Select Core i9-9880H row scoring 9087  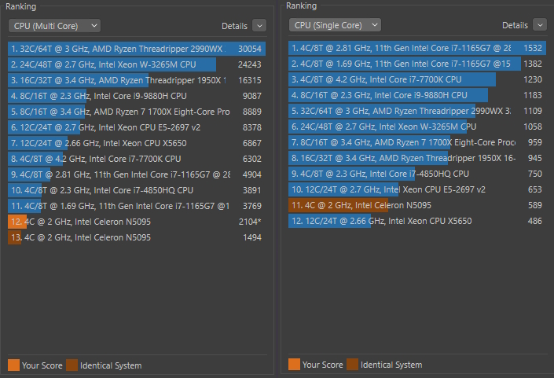coord(137,96)
